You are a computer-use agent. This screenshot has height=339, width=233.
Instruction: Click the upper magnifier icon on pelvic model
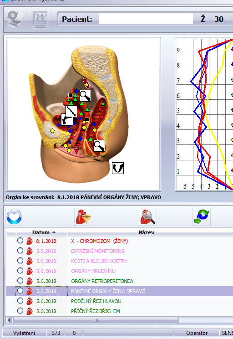(85, 96)
